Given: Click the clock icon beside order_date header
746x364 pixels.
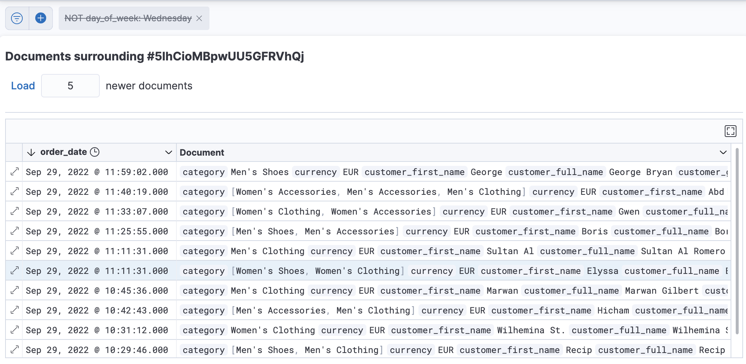Looking at the screenshot, I should click(x=95, y=152).
